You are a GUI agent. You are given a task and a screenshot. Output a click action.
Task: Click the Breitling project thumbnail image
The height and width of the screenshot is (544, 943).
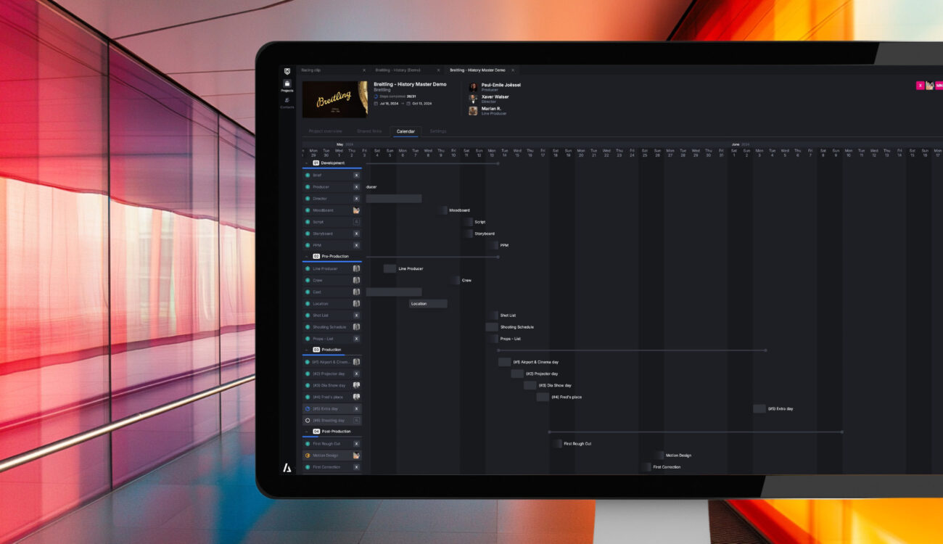[334, 99]
